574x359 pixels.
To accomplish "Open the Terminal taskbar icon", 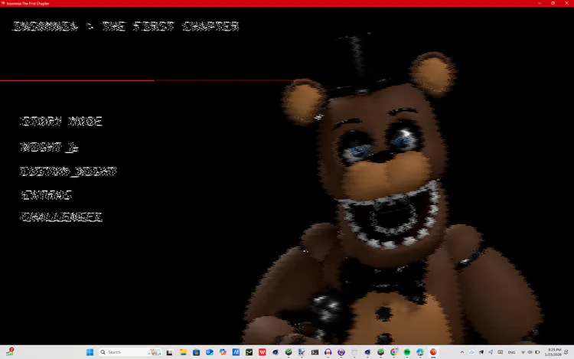I will tap(315, 352).
